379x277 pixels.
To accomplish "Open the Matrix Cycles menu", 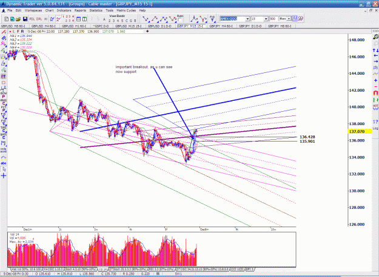I will coord(126,10).
